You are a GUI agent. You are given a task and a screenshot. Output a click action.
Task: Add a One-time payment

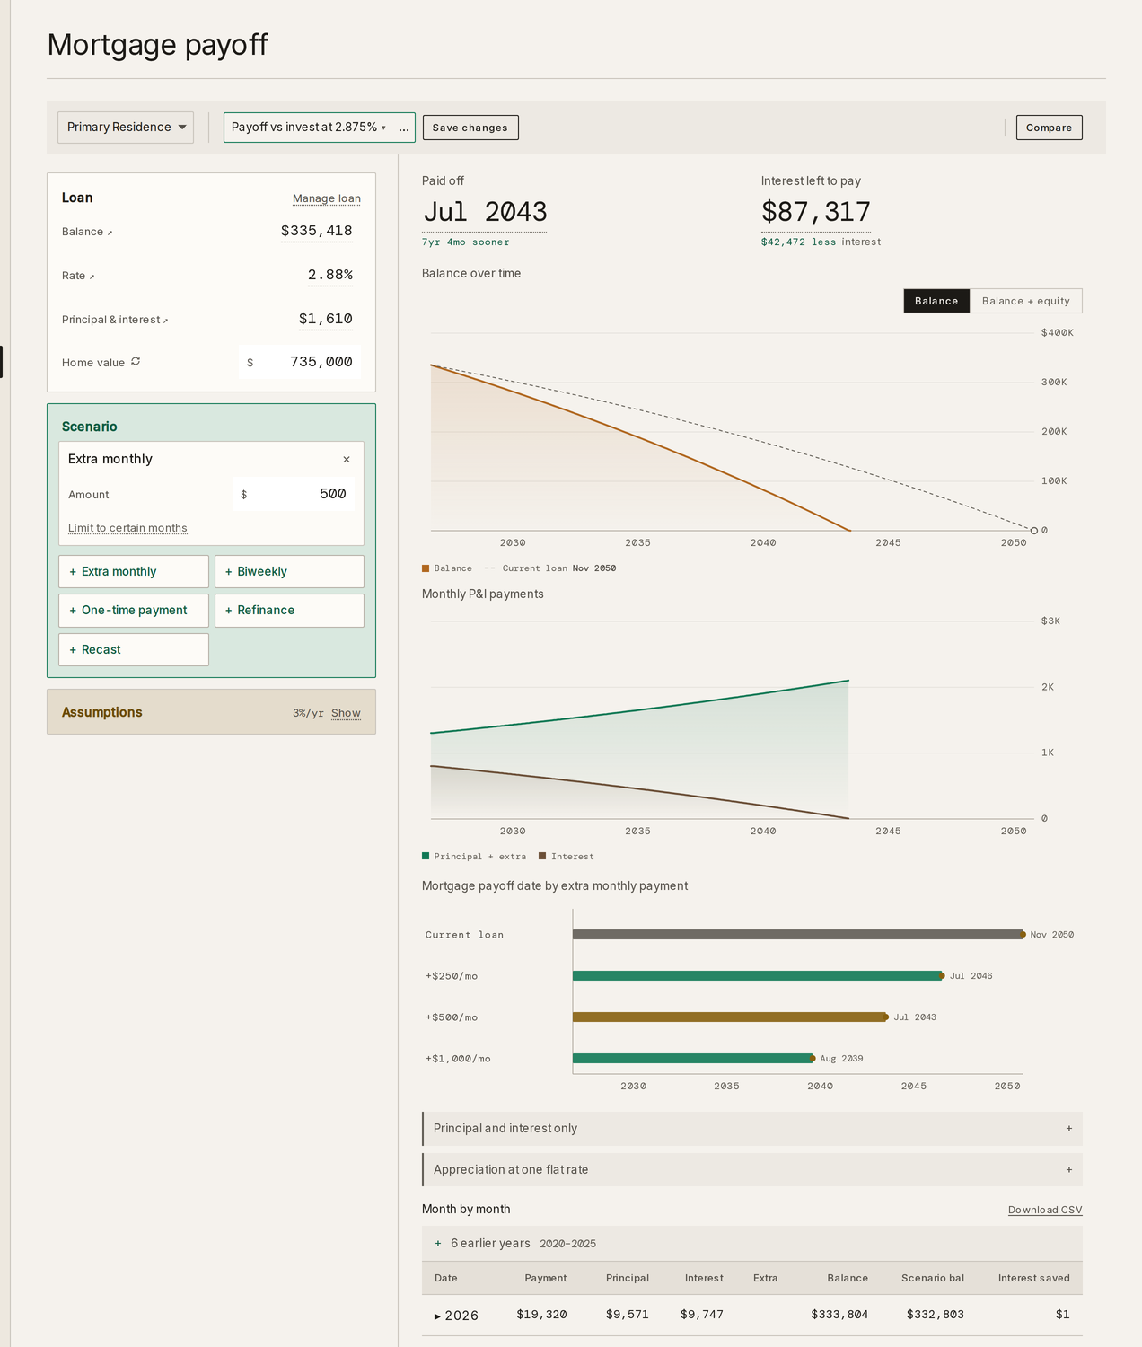pyautogui.click(x=134, y=611)
